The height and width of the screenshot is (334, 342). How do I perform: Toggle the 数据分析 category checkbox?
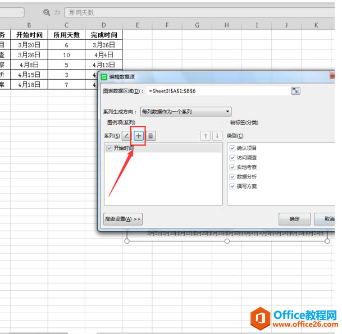pyautogui.click(x=232, y=177)
